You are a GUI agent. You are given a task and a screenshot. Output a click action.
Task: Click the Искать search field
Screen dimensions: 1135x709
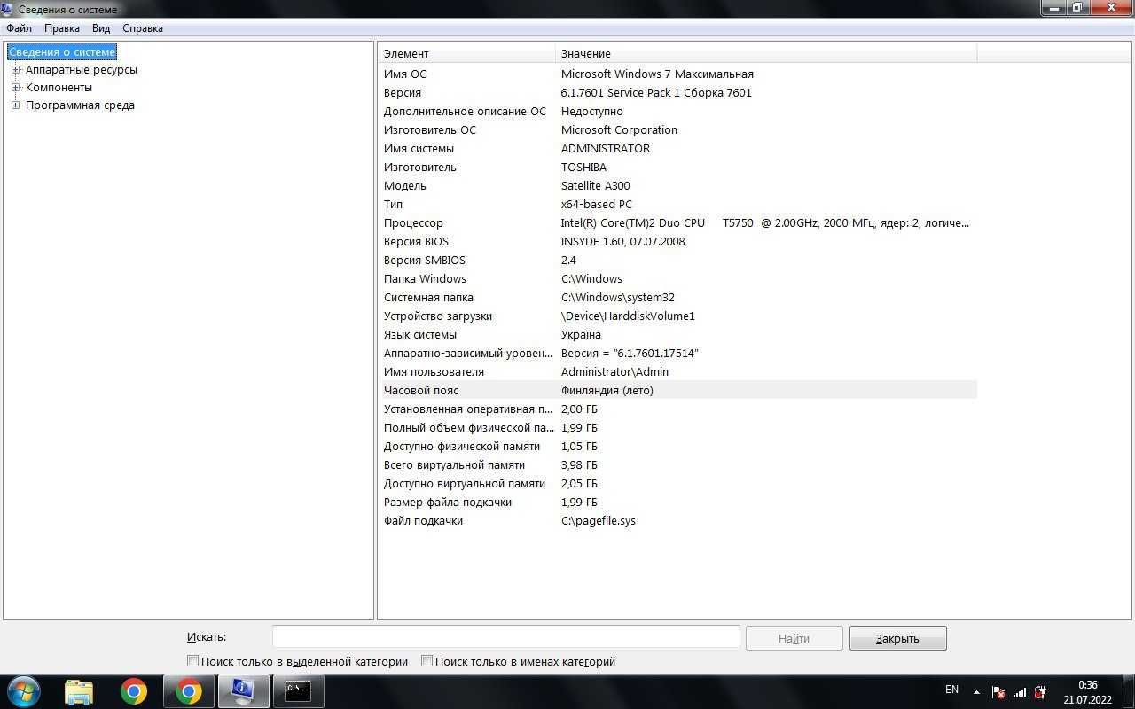tap(505, 636)
